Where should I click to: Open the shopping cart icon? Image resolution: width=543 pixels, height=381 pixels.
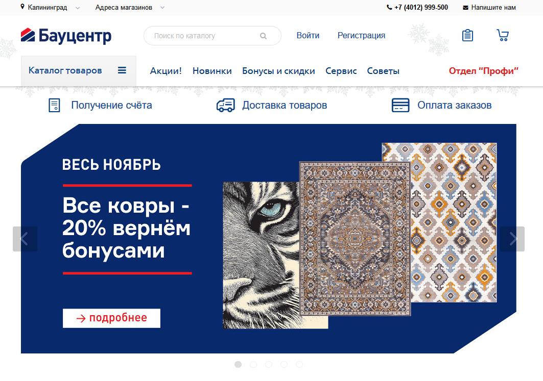pyautogui.click(x=503, y=35)
